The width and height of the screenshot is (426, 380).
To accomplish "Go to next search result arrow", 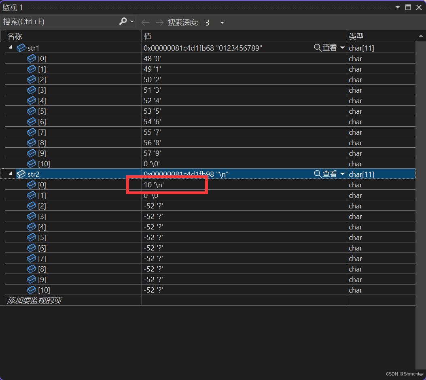I will pos(159,23).
